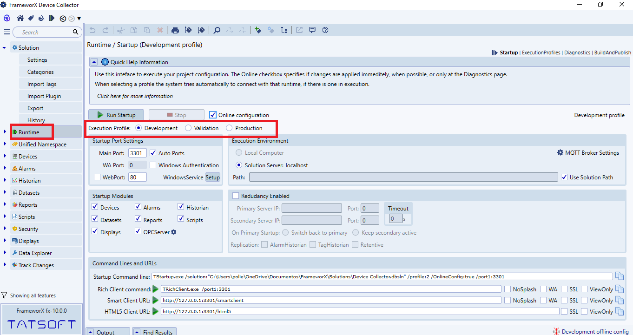Switch to the ExecutionProfiles tab

click(541, 53)
